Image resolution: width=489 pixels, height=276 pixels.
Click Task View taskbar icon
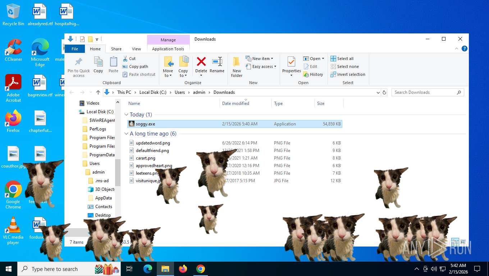[129, 269]
